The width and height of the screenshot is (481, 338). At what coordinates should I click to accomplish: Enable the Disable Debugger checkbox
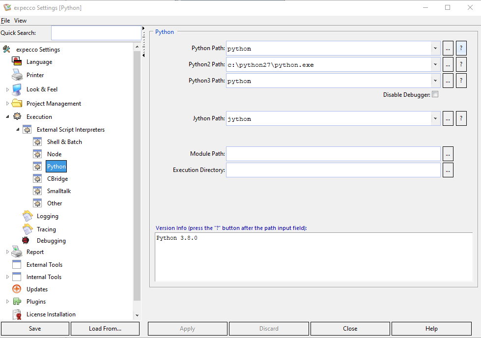[x=435, y=95]
